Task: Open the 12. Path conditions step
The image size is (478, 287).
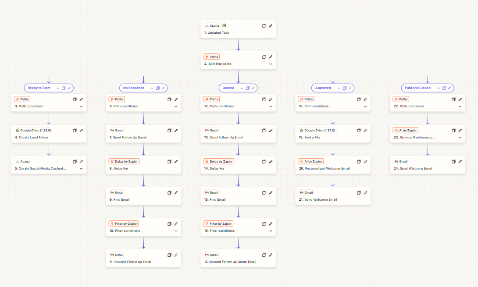Action: tap(238, 103)
